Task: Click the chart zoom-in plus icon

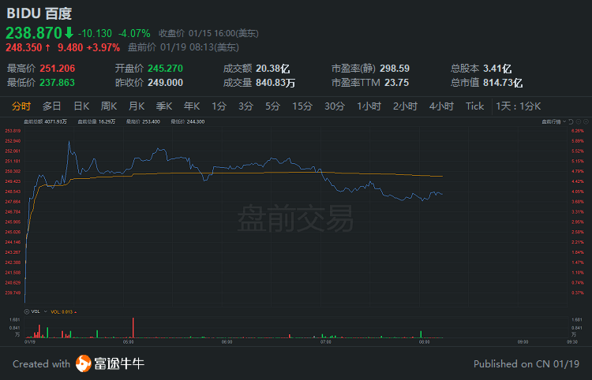Action: point(586,121)
